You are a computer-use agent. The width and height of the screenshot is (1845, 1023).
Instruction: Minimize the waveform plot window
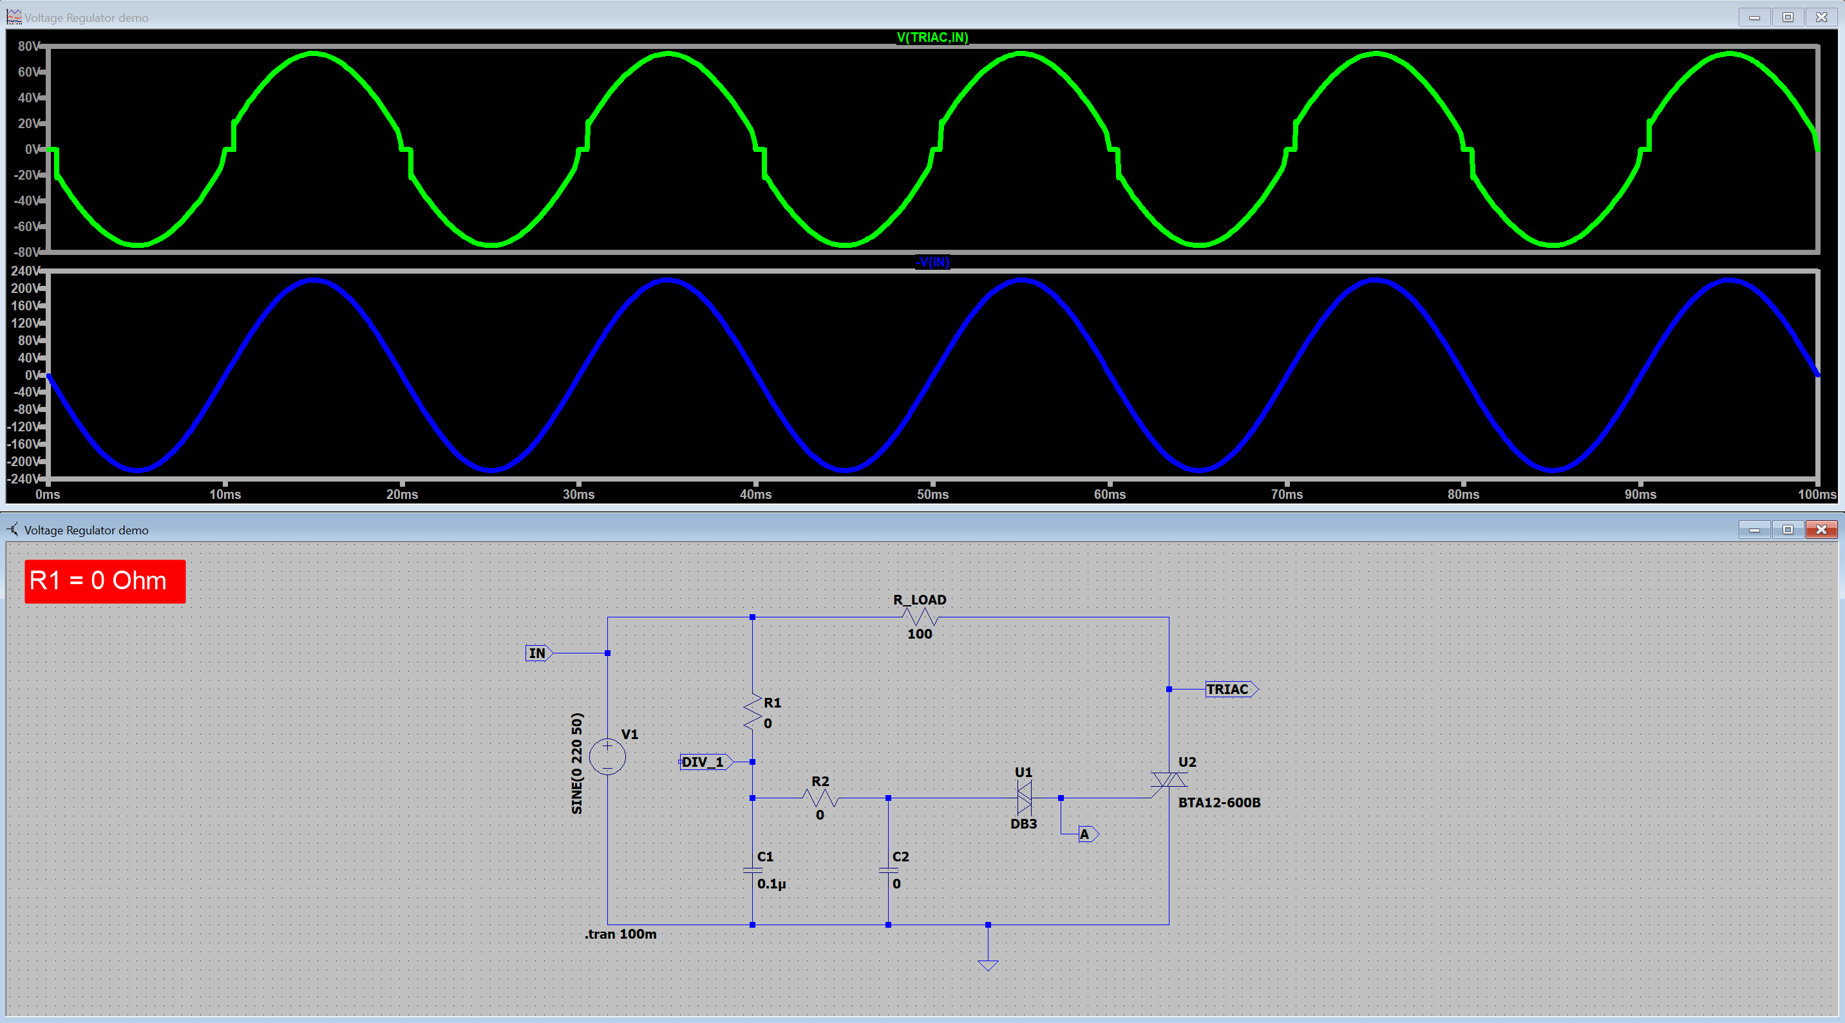click(1754, 17)
